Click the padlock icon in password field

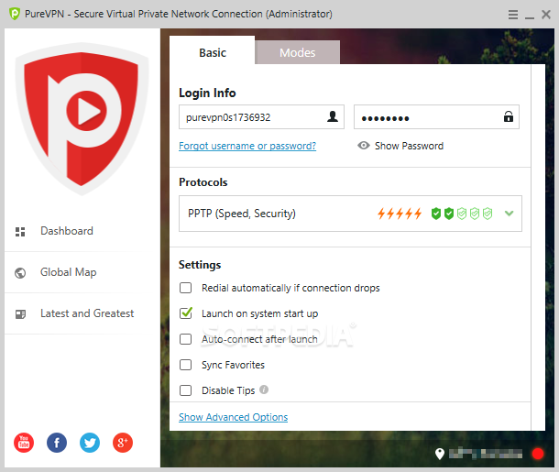[509, 116]
